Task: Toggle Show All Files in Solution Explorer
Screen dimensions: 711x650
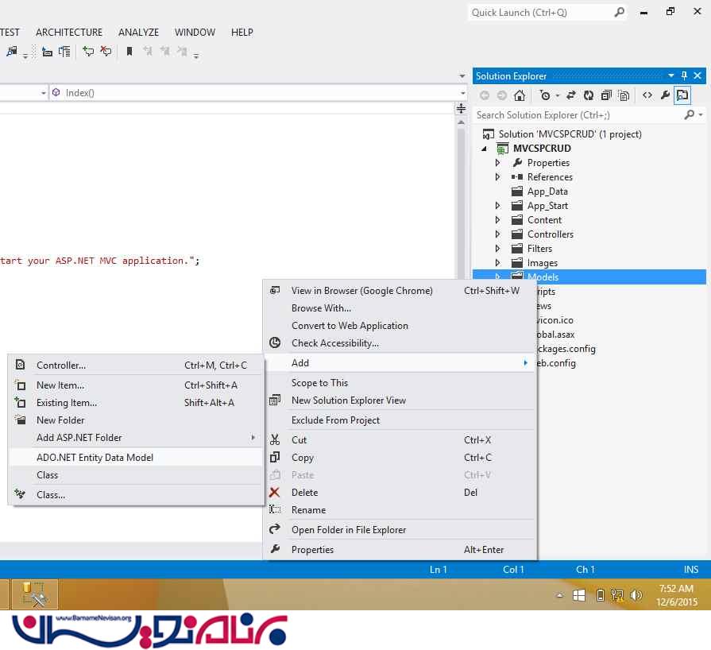Action: (624, 95)
